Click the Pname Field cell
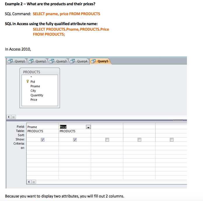This screenshot has height=201, width=203. 43,127
